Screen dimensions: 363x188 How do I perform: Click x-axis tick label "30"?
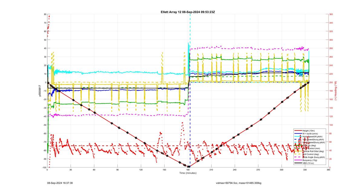pyautogui.click(x=70, y=170)
